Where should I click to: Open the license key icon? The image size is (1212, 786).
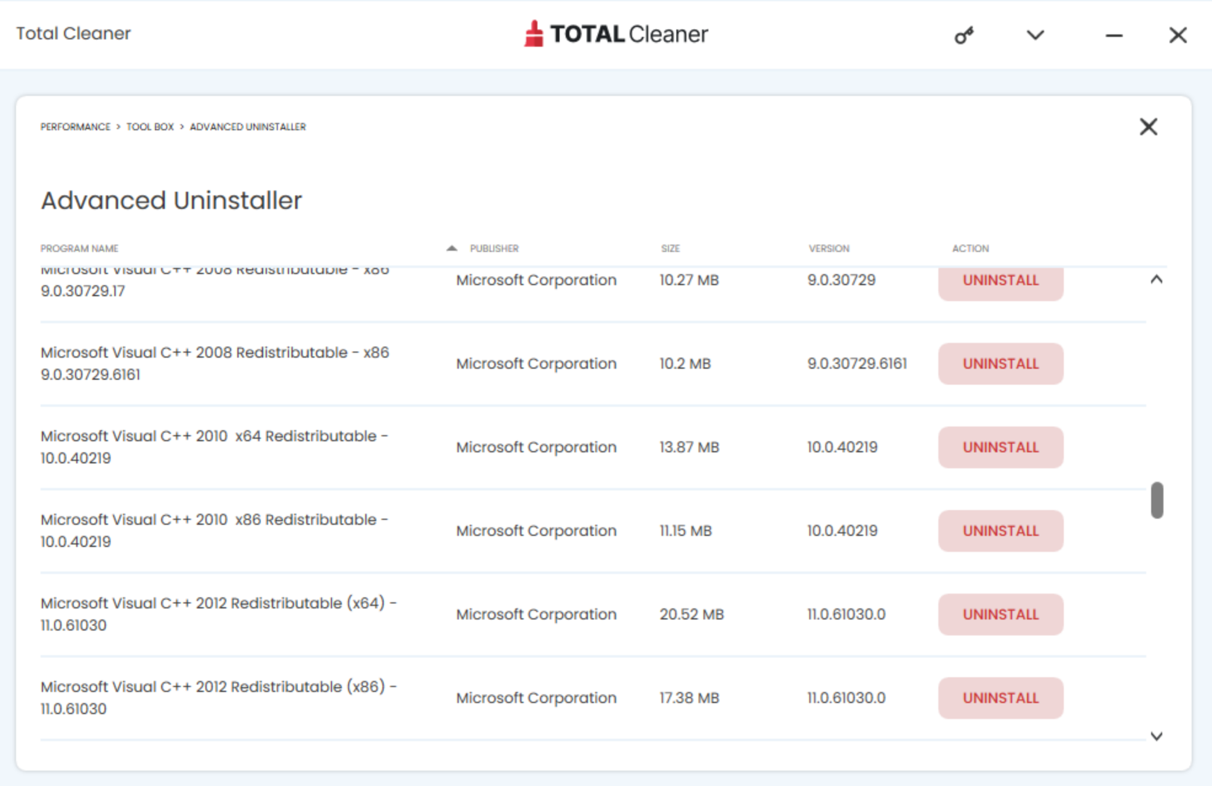tap(964, 35)
